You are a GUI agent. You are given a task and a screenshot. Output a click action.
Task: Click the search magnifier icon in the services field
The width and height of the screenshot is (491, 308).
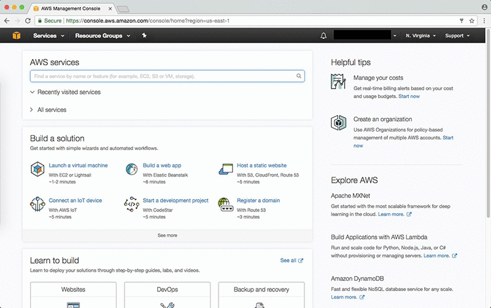[x=299, y=76]
